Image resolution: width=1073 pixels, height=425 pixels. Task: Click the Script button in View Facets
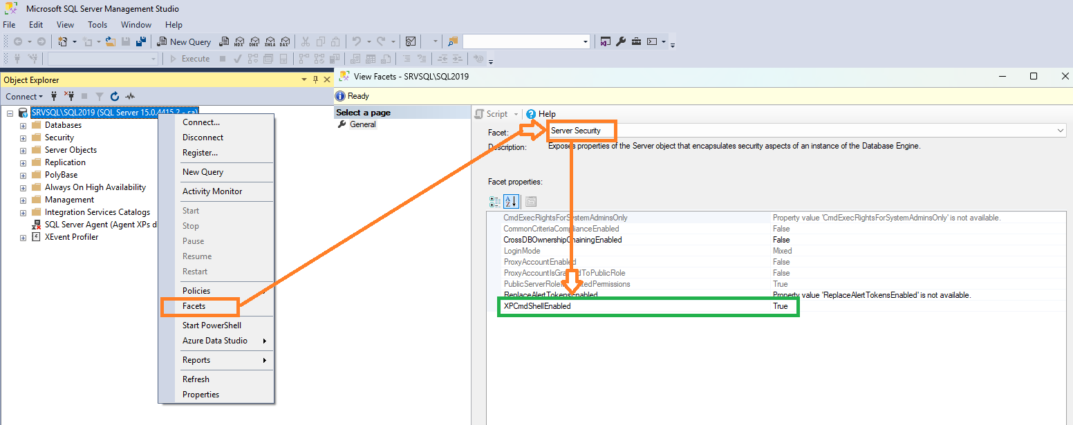coord(491,114)
